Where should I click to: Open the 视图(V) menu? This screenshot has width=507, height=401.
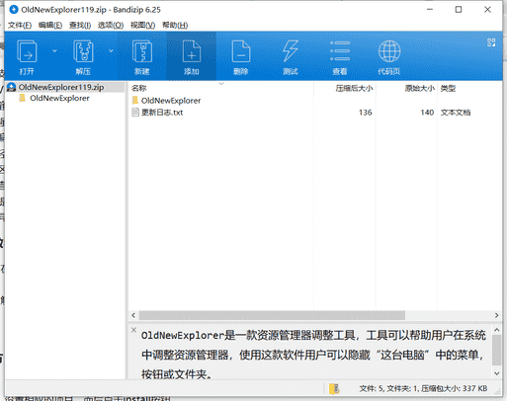tap(142, 25)
